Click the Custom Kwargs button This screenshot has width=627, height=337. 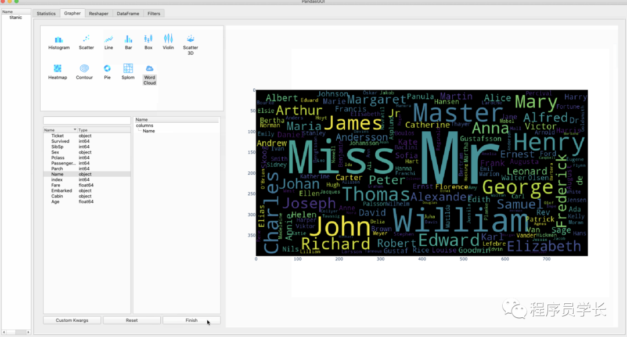coord(72,320)
